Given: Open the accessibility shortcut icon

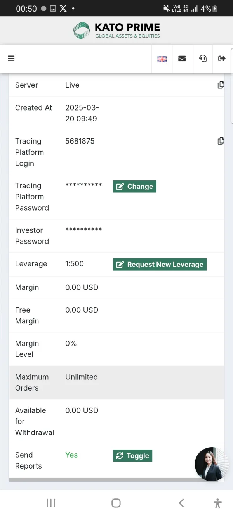Looking at the screenshot, I should click(217, 503).
